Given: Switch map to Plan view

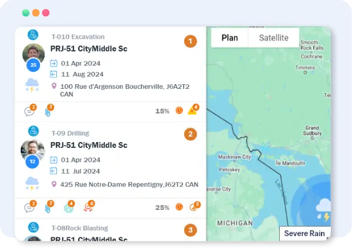Looking at the screenshot, I should tap(229, 37).
